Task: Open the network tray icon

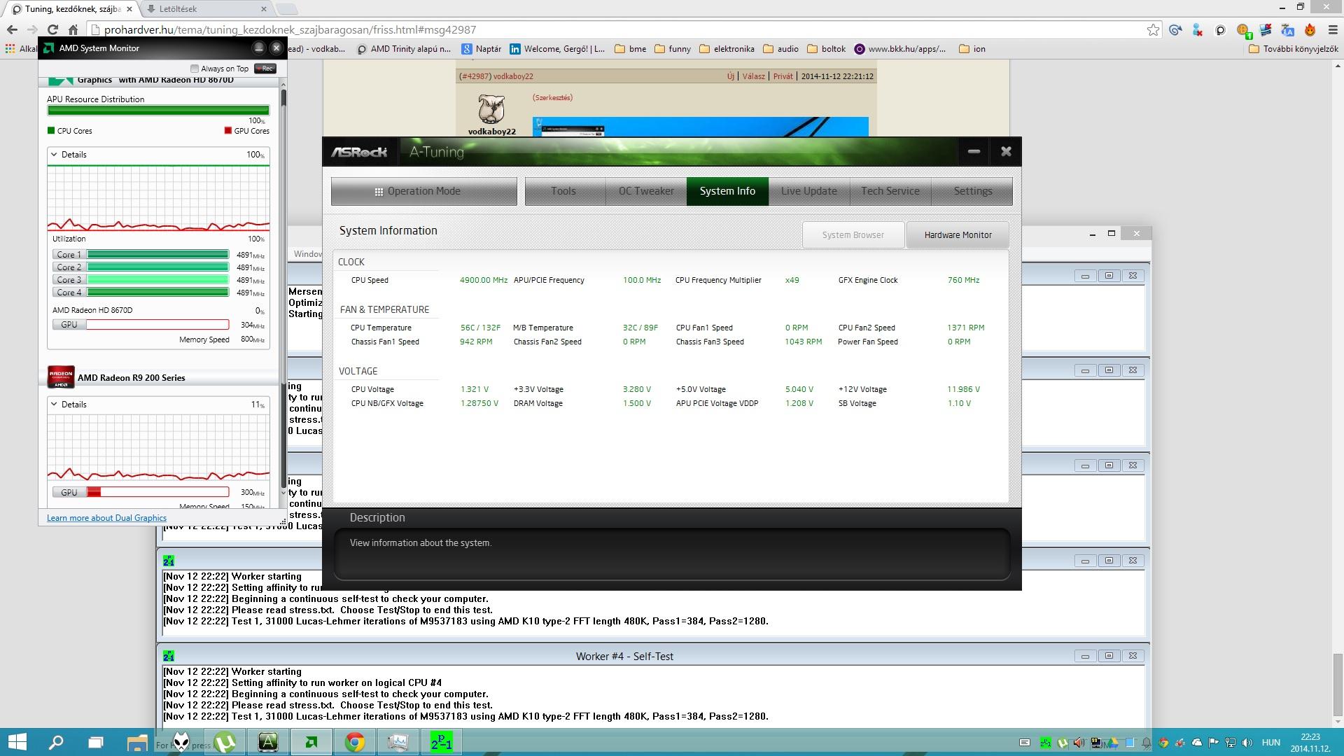Action: point(1231,743)
